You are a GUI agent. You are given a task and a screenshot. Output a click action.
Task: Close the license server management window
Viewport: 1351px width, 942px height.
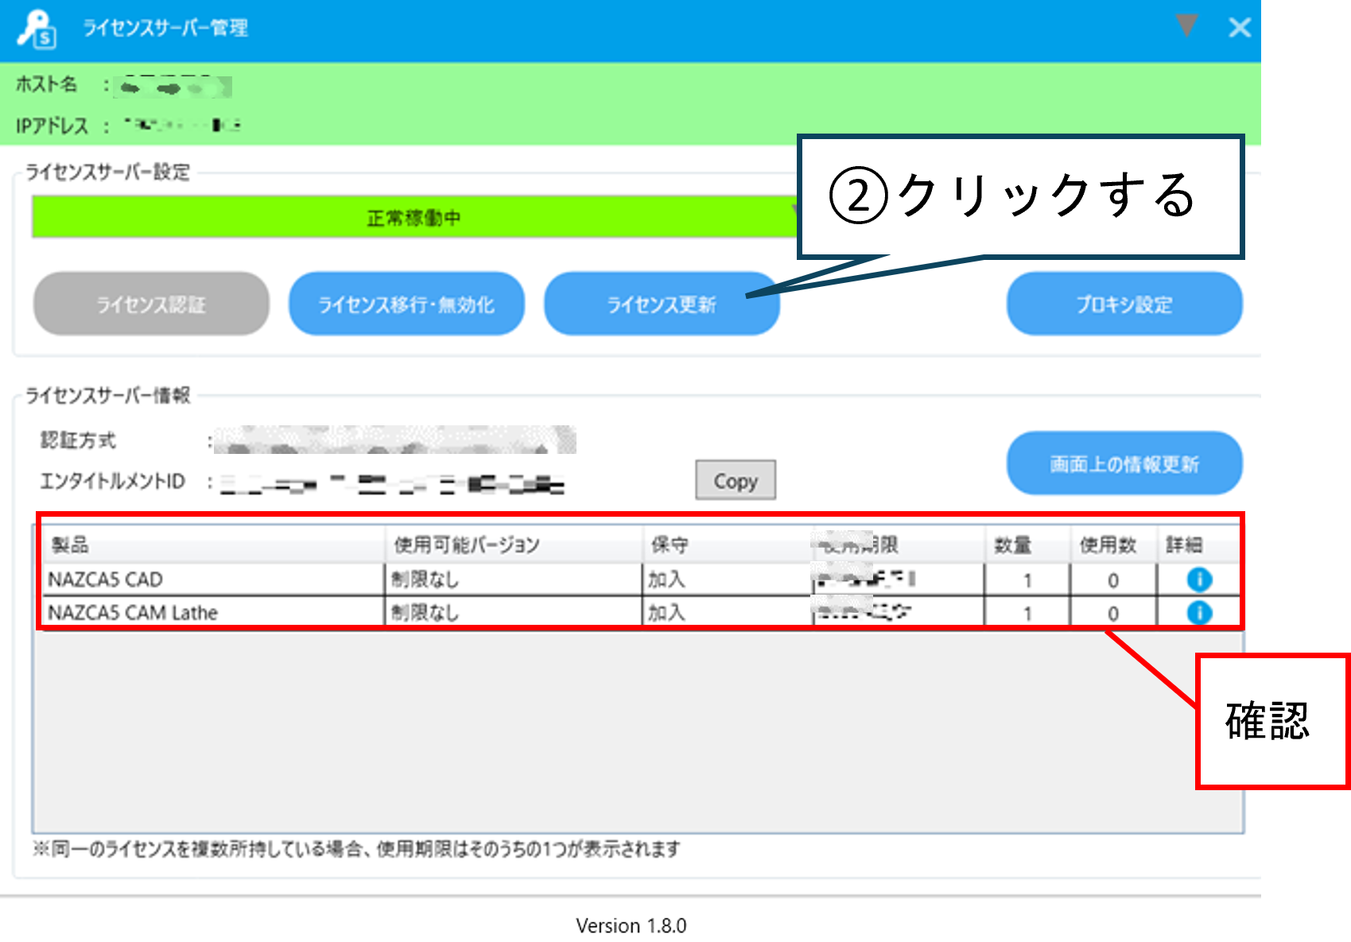pos(1239,28)
